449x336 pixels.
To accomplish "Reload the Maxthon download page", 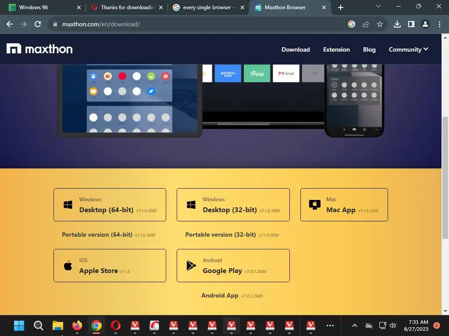I will pos(38,24).
